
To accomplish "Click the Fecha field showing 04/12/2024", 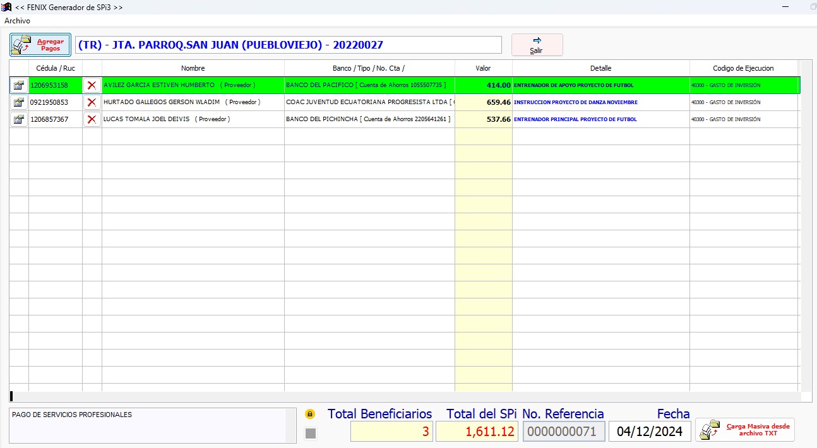I will 650,432.
